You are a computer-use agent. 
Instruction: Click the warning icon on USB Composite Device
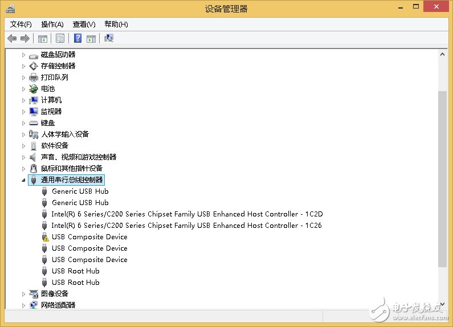45,237
